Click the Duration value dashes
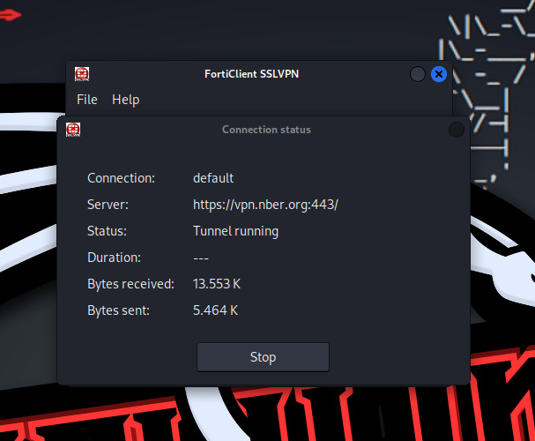The image size is (535, 441). click(x=200, y=258)
